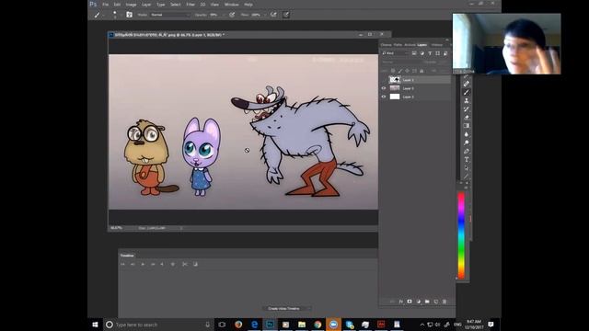This screenshot has height=331, width=589.
Task: Filter layers by shape layers icon
Action: point(438,53)
